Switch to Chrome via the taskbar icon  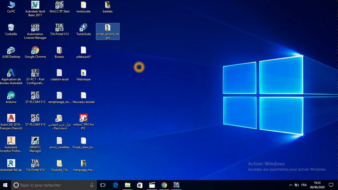click(x=164, y=185)
